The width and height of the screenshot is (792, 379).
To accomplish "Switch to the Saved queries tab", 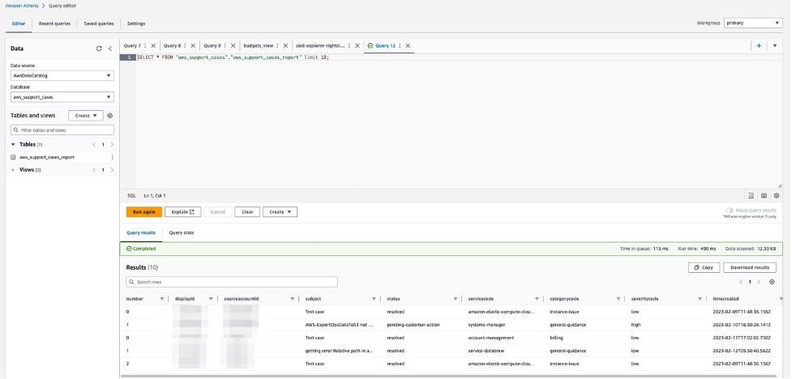I will [99, 23].
